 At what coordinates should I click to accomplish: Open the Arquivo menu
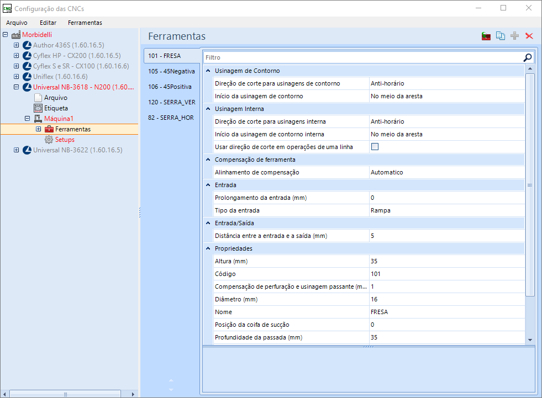pos(17,23)
